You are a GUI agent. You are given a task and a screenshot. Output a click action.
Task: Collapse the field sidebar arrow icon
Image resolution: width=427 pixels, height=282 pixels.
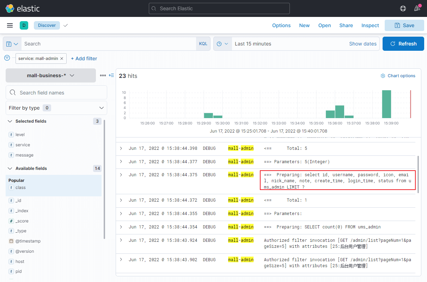(x=111, y=75)
